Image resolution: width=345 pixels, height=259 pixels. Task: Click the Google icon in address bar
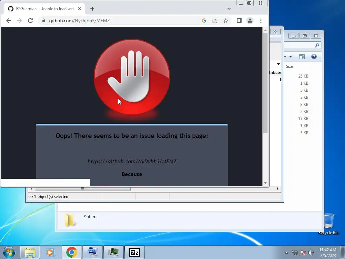(x=204, y=21)
